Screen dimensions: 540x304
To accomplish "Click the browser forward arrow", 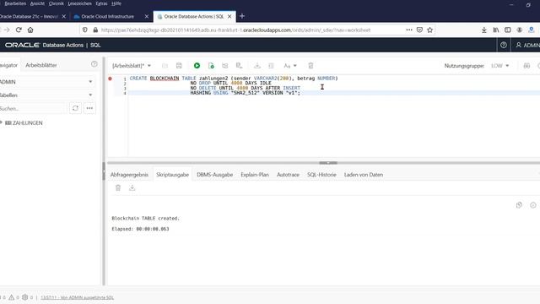I will pos(6,30).
